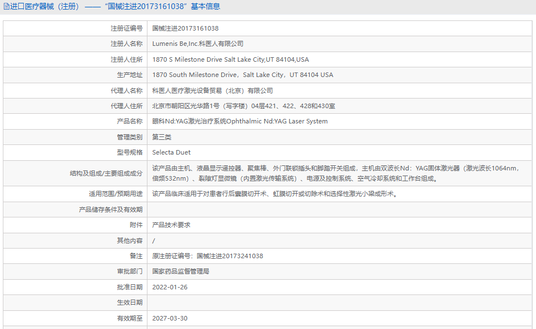This screenshot has width=536, height=329.
Task: Select 国家药品监督管理局 value
Action: 180,271
